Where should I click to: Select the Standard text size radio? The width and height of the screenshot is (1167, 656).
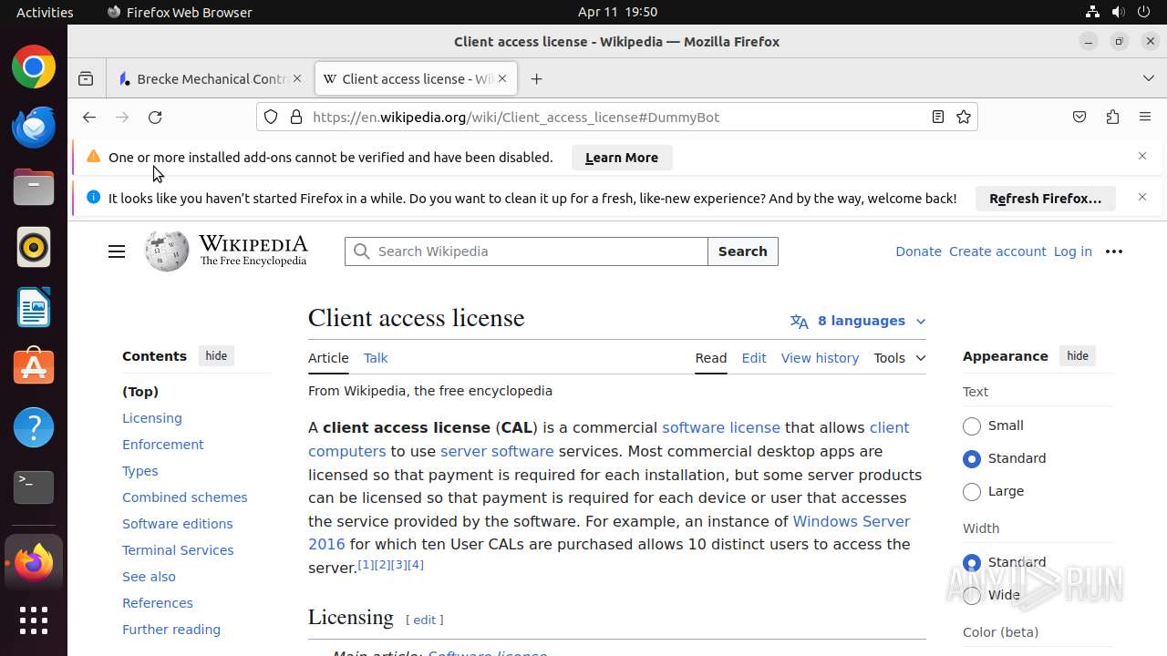pyautogui.click(x=972, y=459)
